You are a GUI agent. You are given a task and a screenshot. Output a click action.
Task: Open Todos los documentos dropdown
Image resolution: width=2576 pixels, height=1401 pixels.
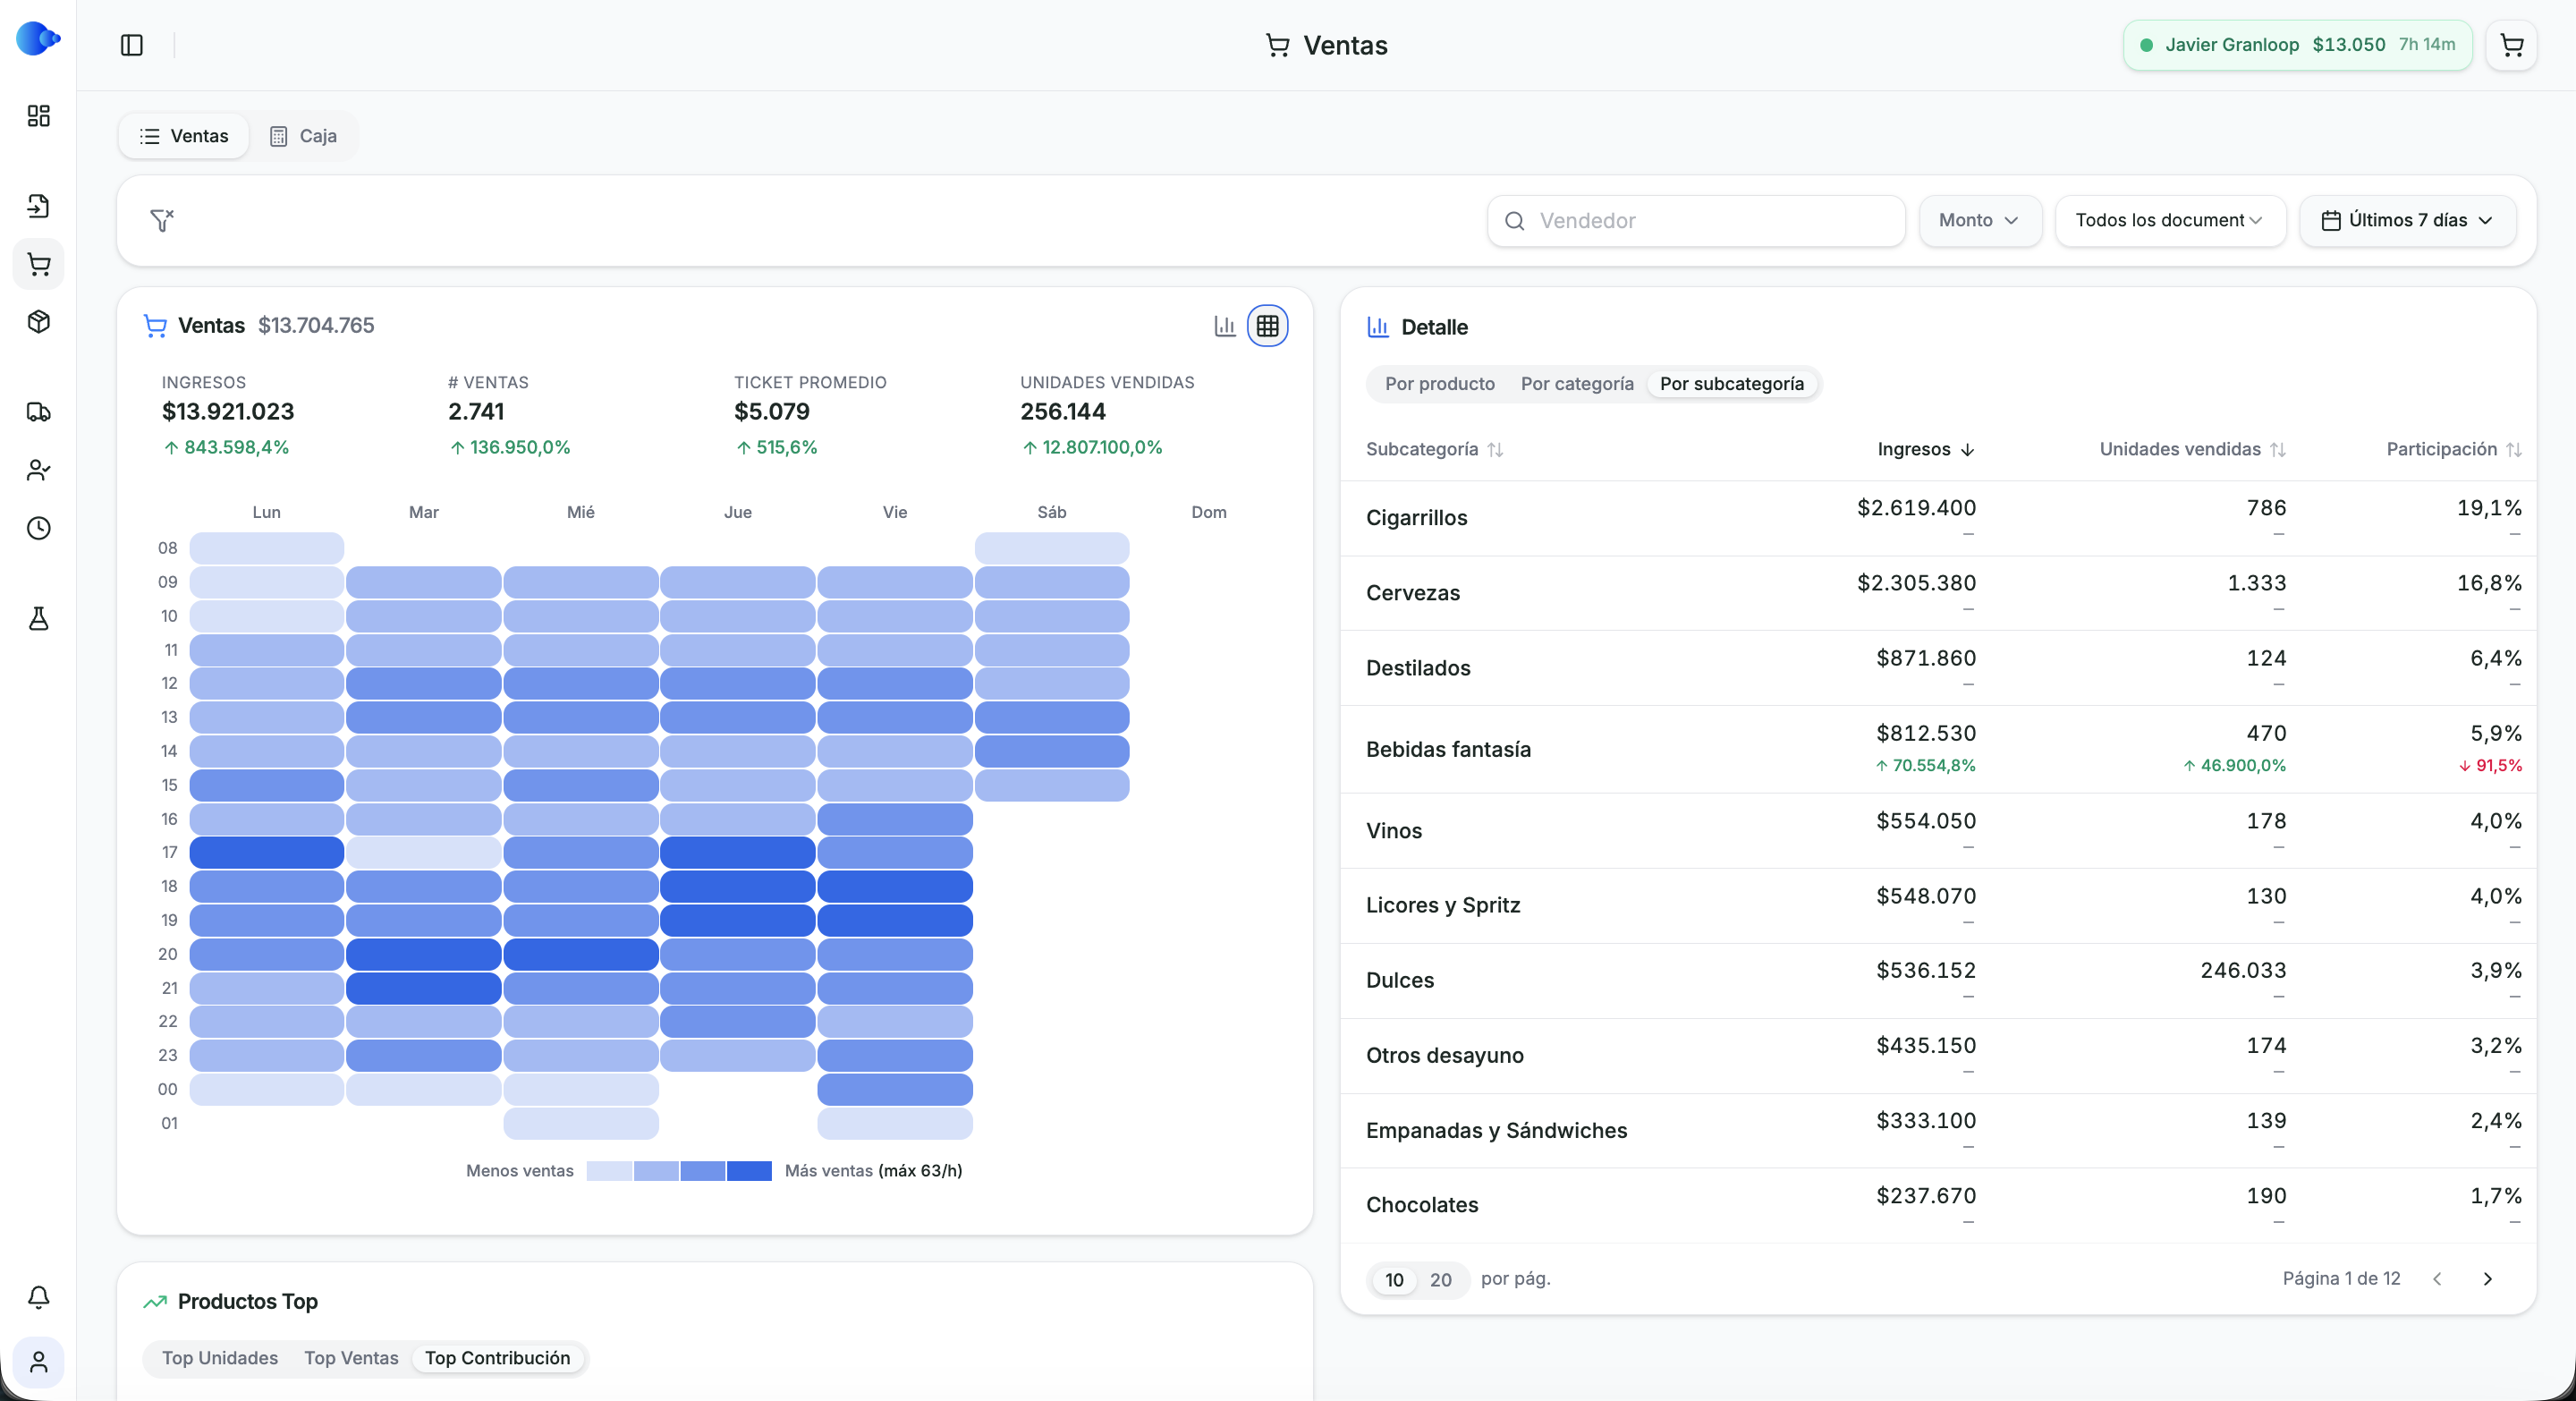coord(2170,220)
